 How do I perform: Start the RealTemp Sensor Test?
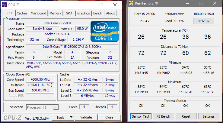141,116
